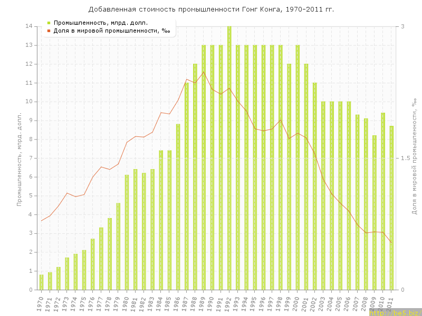
Task: Click the green Промышленность legend marker
Action: coord(49,23)
